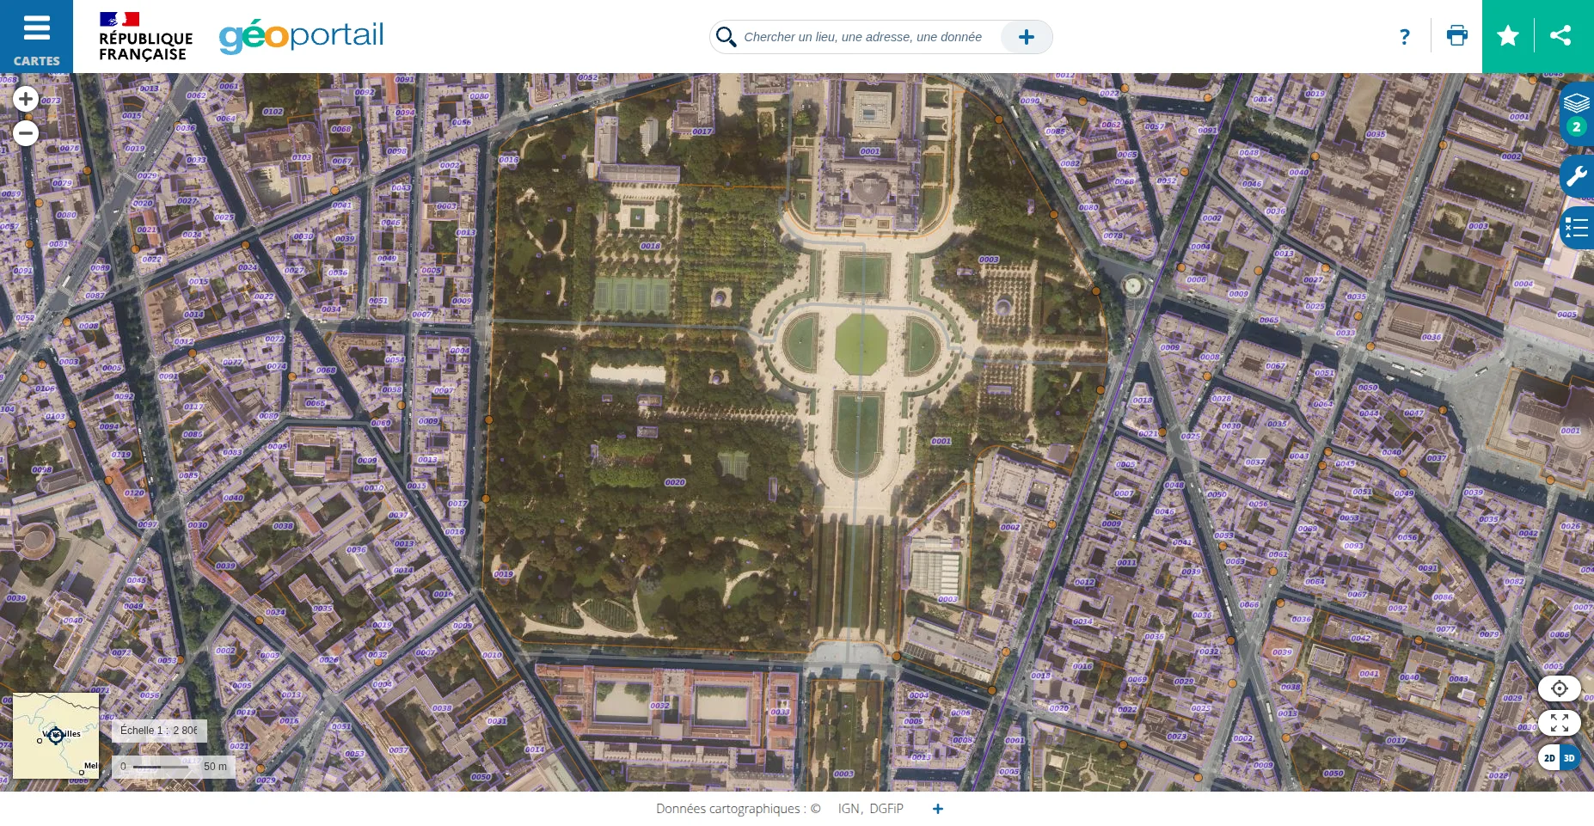The width and height of the screenshot is (1594, 826).
Task: Print the map using the printer icon
Action: (1456, 36)
